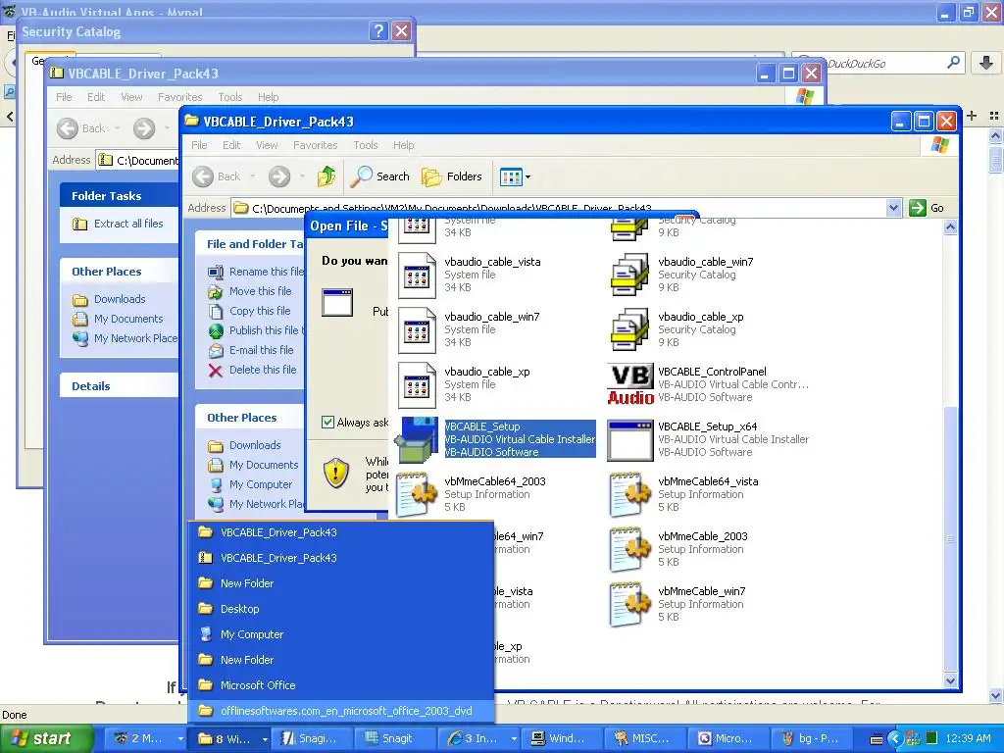Toggle the Folders pane button
1004x753 pixels.
[451, 176]
